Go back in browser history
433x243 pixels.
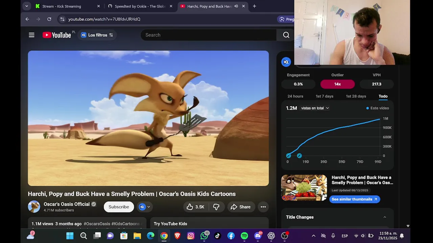coord(27,19)
